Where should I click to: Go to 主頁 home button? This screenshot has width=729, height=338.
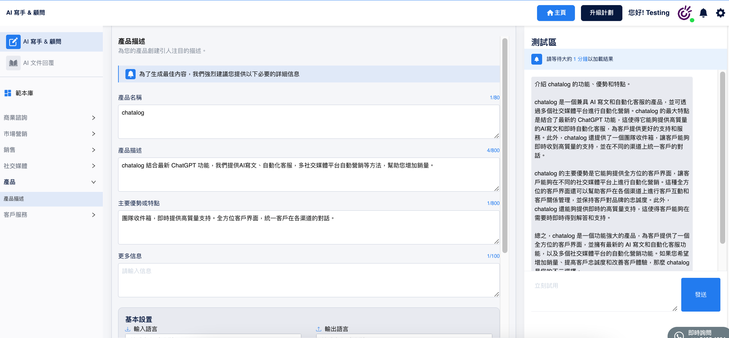[x=556, y=13]
